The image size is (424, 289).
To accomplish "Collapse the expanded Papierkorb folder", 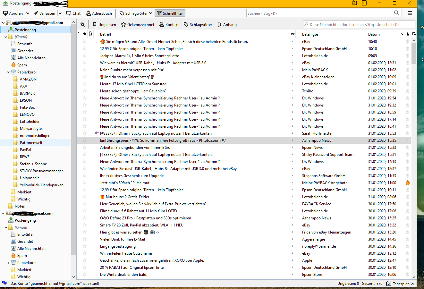I will coord(8,72).
